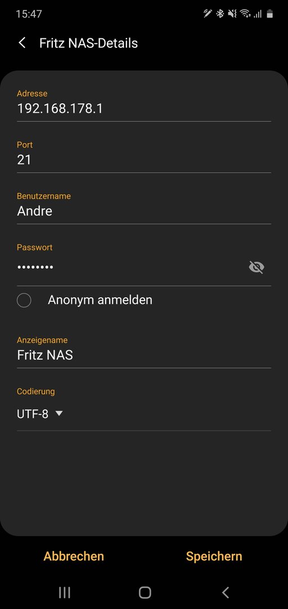Tap Abbrechen to cancel

[74, 556]
